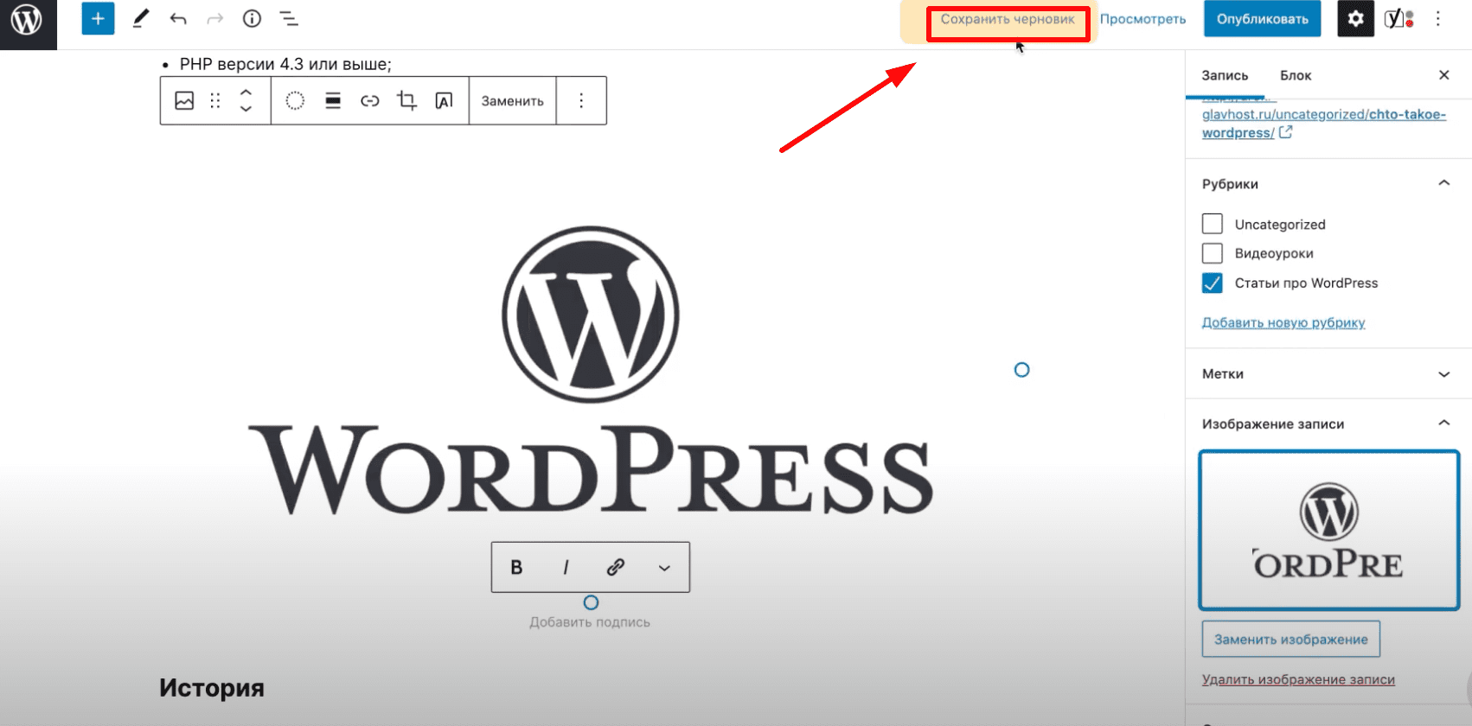Click the featured image thumbnail
The width and height of the screenshot is (1472, 726).
point(1329,530)
